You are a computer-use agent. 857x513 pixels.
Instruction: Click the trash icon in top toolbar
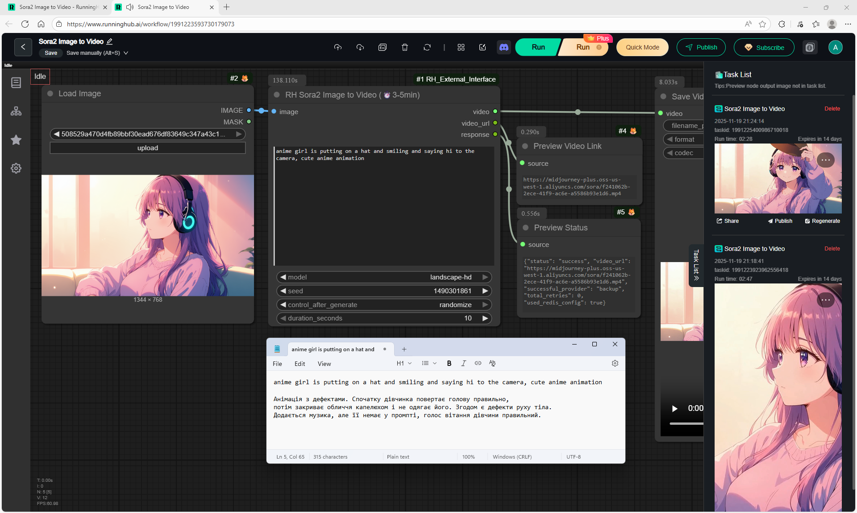tap(405, 47)
